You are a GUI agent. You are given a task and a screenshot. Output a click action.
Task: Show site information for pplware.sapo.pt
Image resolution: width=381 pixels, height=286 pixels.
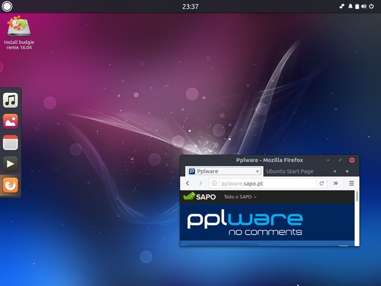(214, 183)
